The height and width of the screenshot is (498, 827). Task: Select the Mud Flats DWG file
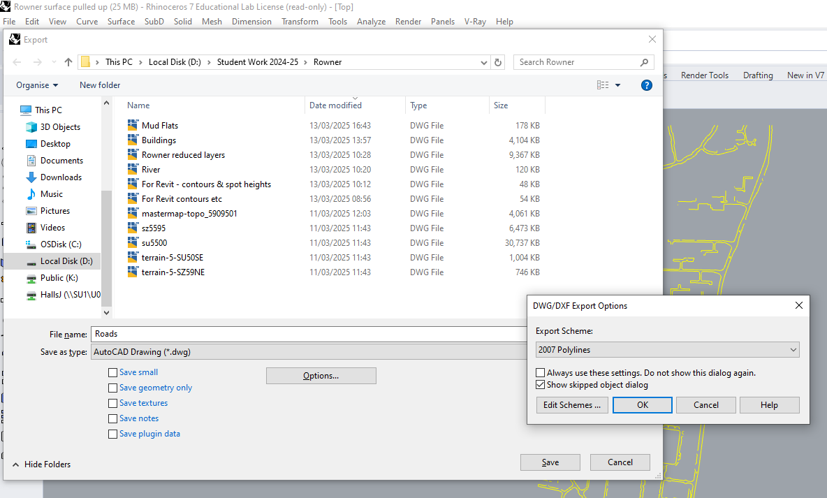[159, 126]
